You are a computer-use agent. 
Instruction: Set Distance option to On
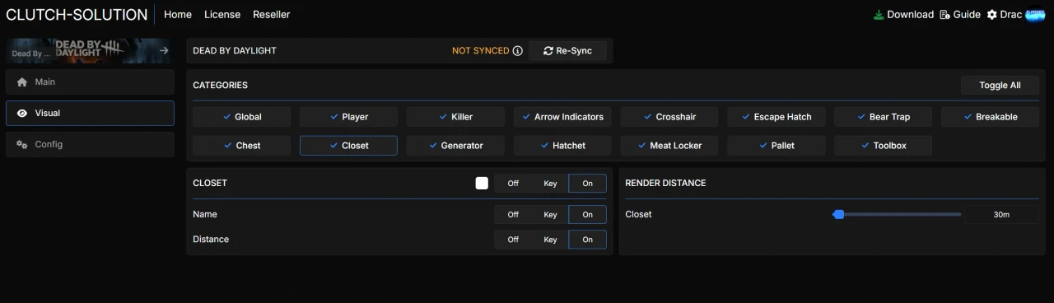tap(587, 240)
